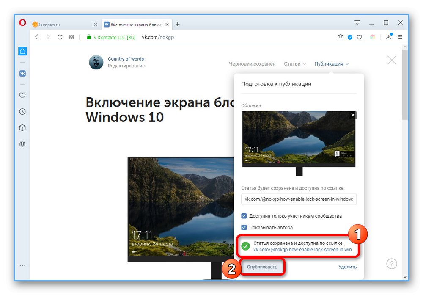This screenshot has height=295, width=423.
Task: Take a snapshot with the camera icon
Action: point(341,37)
